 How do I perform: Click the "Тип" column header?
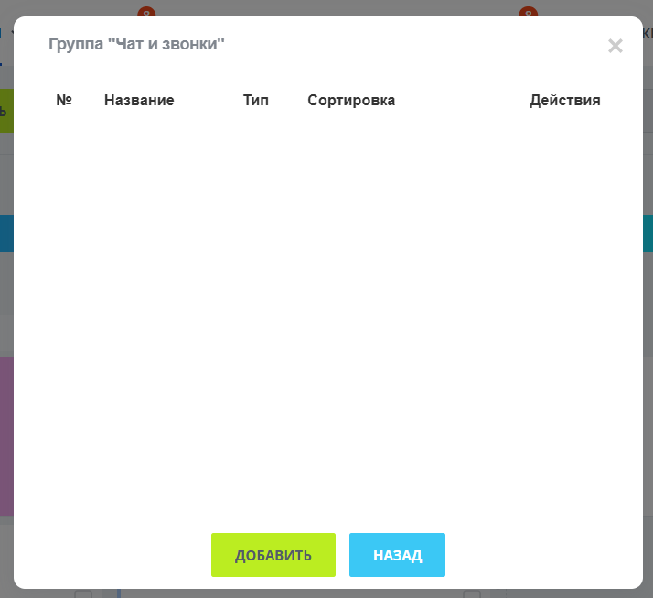(256, 101)
